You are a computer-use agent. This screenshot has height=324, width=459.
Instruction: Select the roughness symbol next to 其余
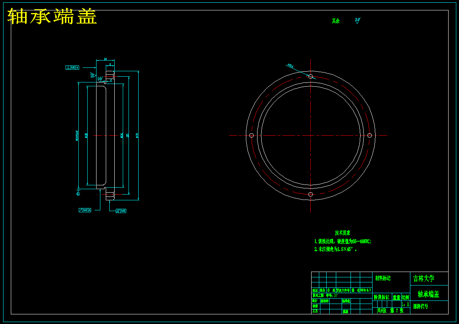coord(357,21)
